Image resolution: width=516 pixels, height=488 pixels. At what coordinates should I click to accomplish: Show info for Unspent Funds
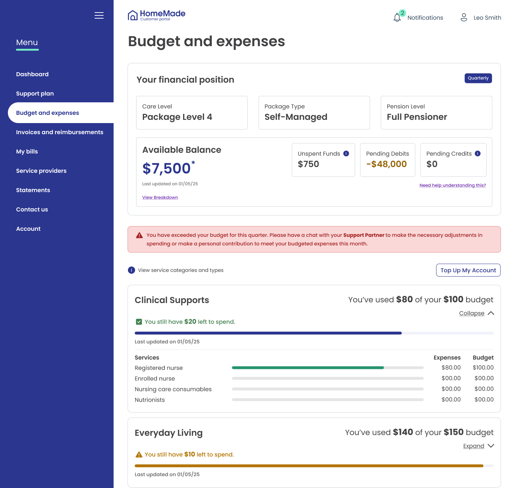[x=346, y=153]
